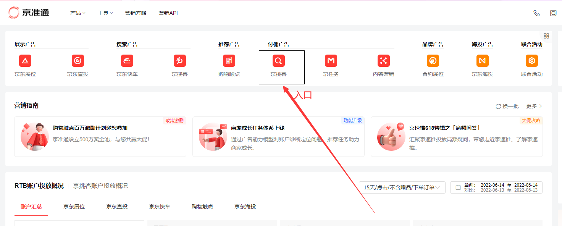Open the 购物触点 recommendation ad icon

pyautogui.click(x=229, y=61)
